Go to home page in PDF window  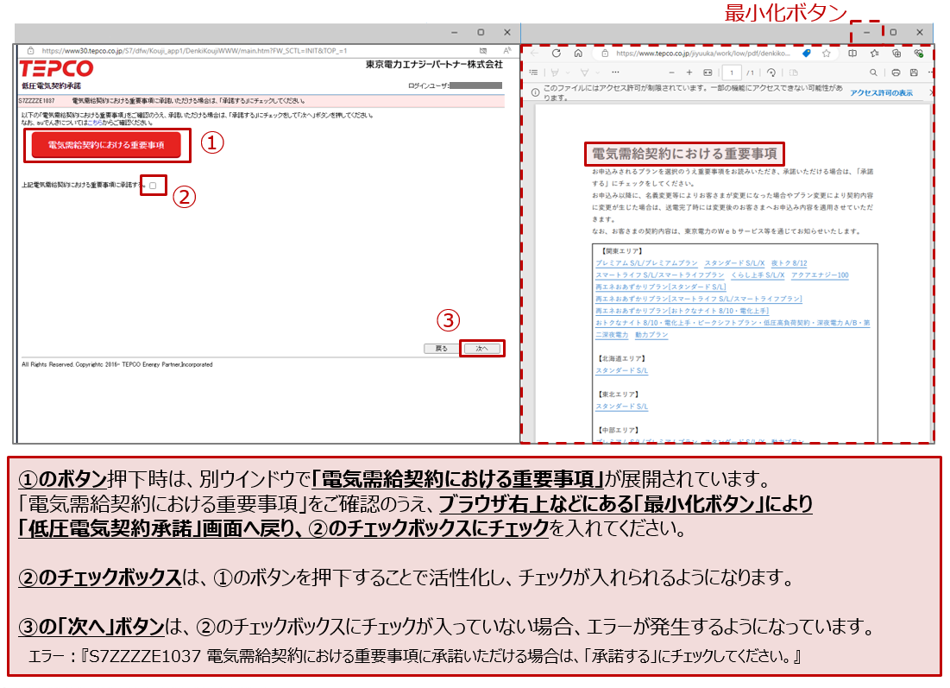tap(578, 54)
